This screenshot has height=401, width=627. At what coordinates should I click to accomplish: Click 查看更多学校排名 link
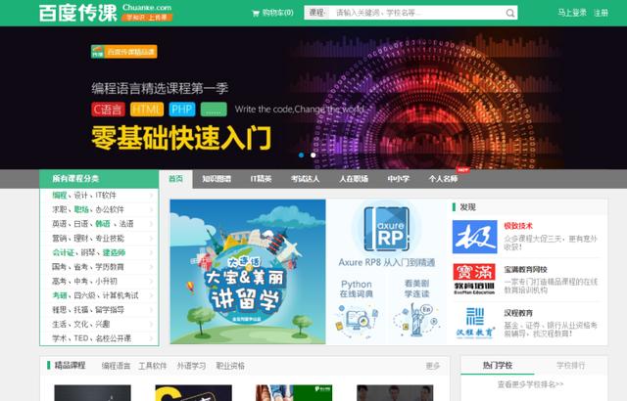point(530,384)
